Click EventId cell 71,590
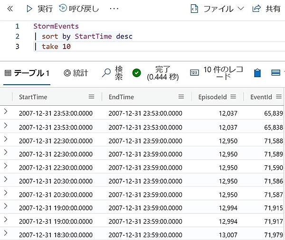 [x=274, y=168]
